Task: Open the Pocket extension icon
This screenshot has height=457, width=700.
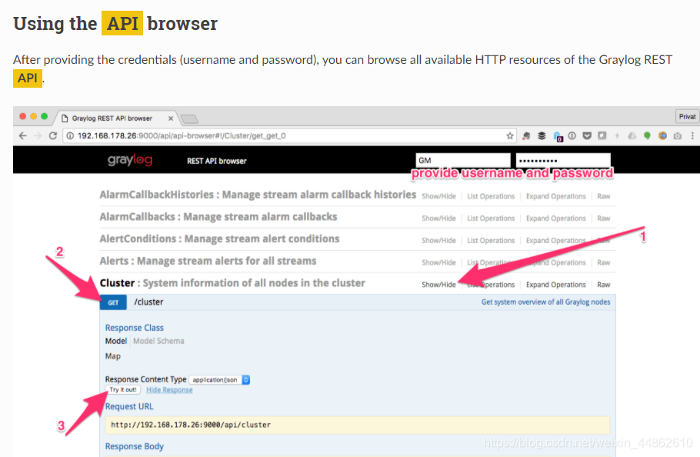Action: [x=587, y=135]
